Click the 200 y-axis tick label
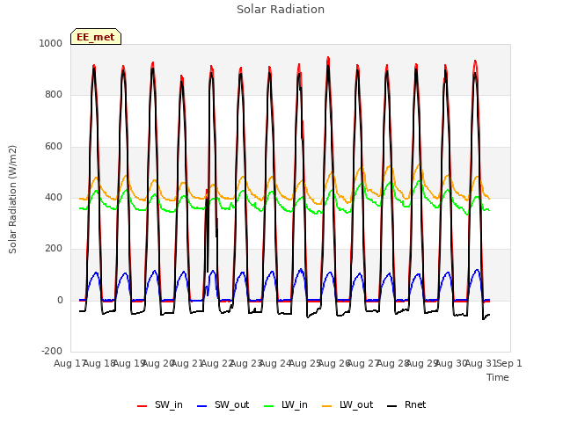Screen dimensions: 563x422 point(54,249)
